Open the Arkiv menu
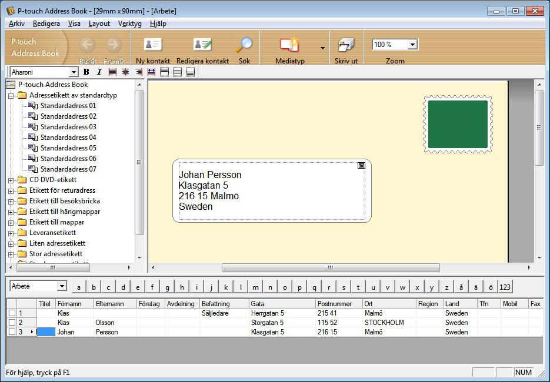The image size is (550, 382). [16, 24]
